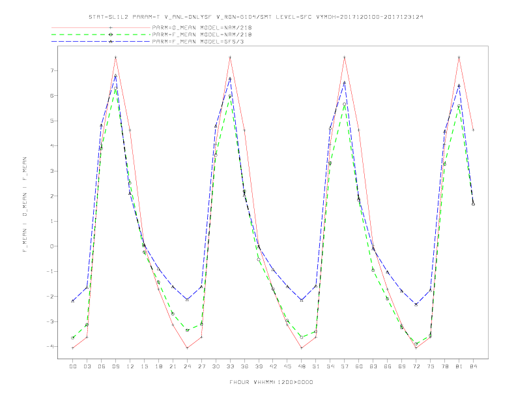Click x-axis tick label 69
Image resolution: width=516 pixels, height=399 pixels.
(402, 366)
